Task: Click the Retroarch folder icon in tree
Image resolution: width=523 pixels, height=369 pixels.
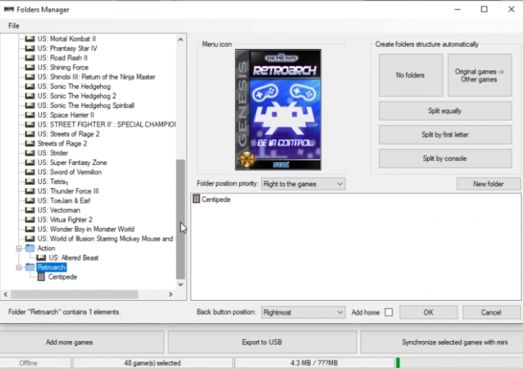Action: 29,267
